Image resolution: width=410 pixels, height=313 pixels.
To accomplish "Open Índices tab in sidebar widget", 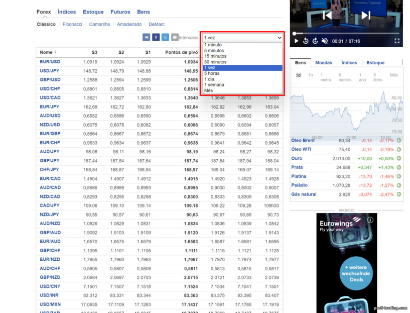I will [349, 63].
